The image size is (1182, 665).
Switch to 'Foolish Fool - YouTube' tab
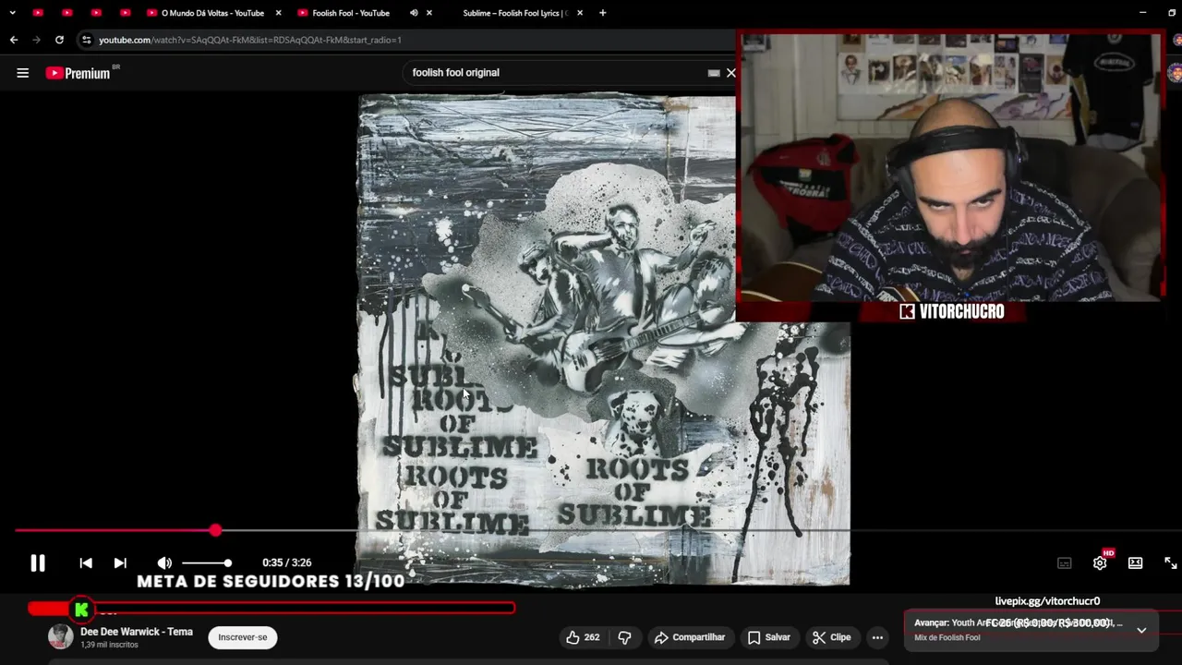click(x=350, y=13)
